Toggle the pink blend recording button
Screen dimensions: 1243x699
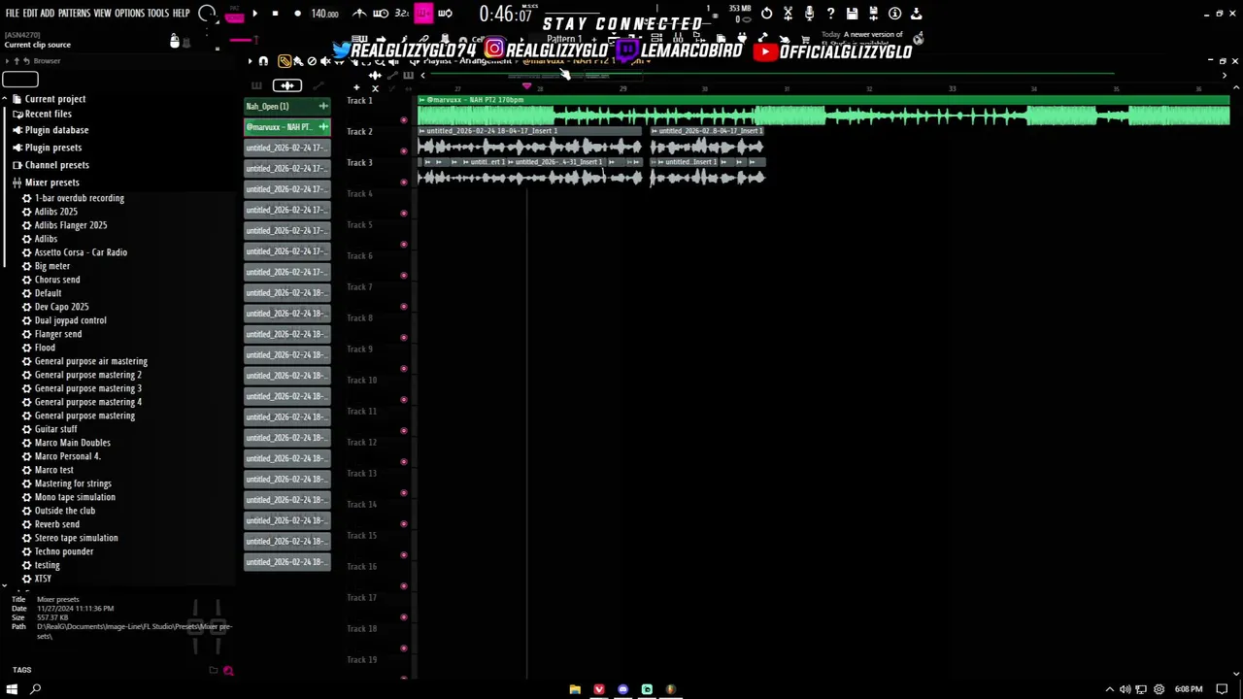coord(423,14)
